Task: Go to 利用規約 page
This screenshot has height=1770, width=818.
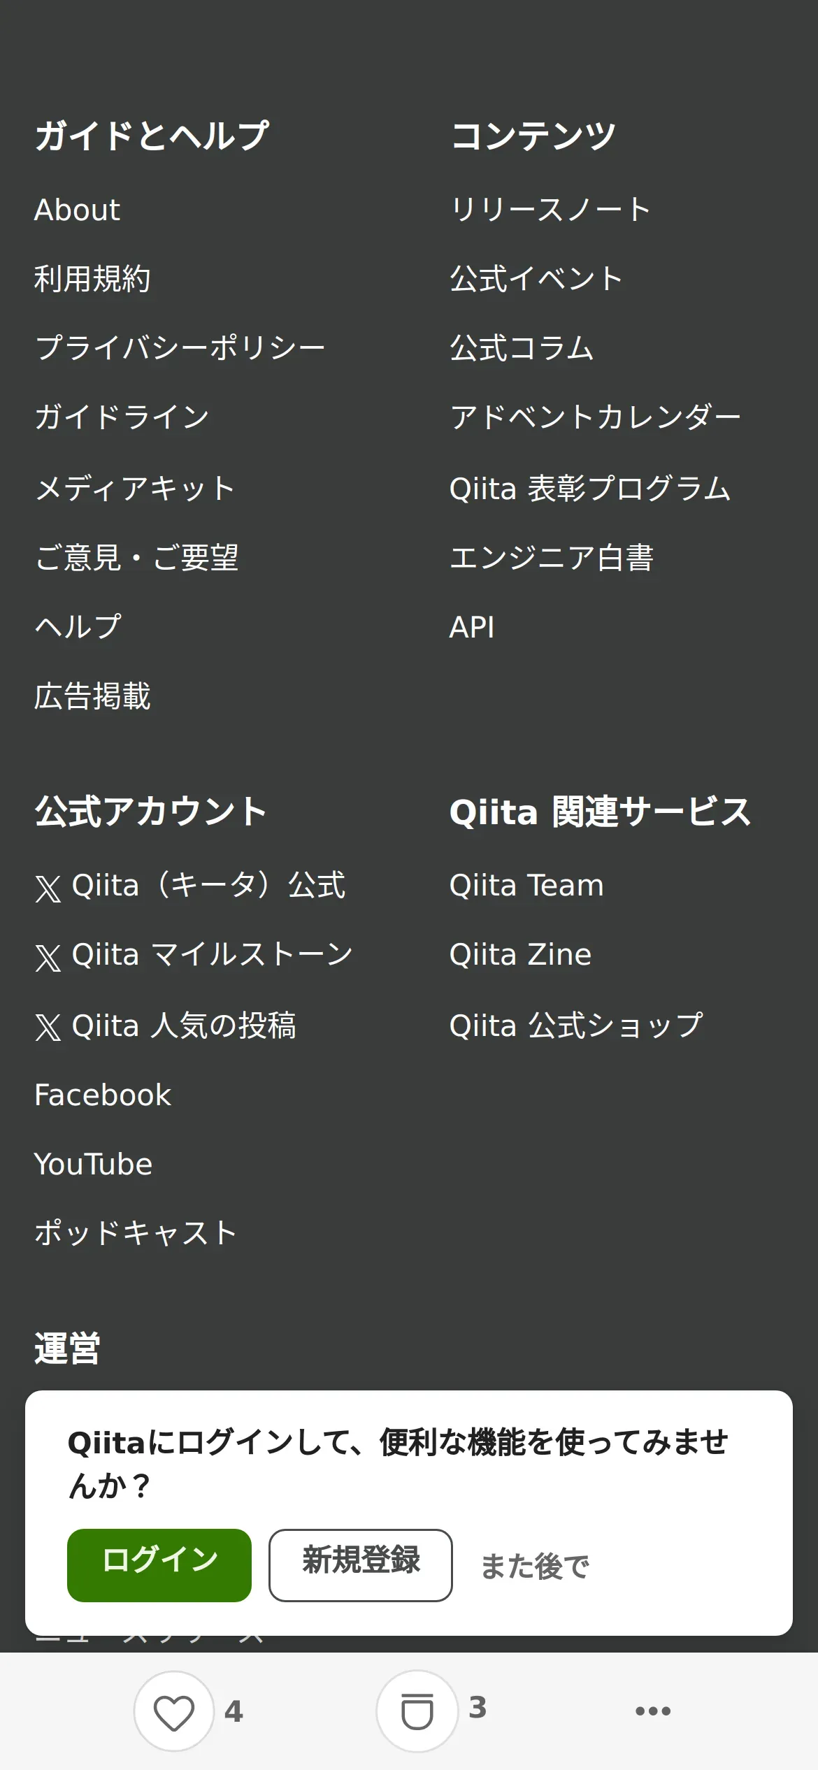Action: click(92, 279)
